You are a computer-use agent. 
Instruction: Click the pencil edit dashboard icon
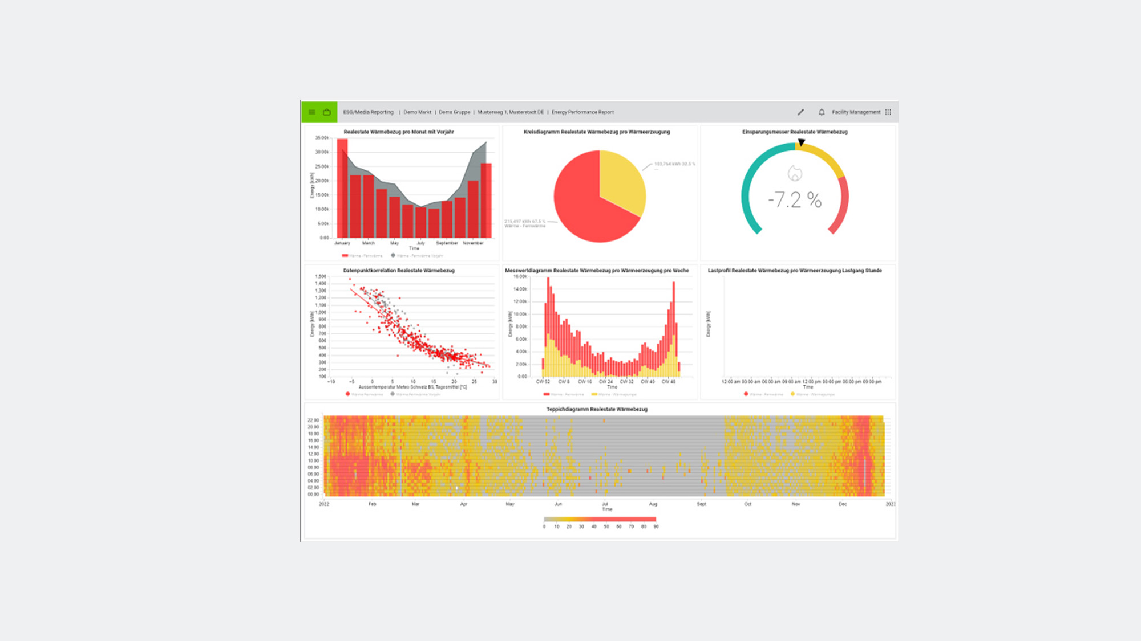click(x=800, y=112)
